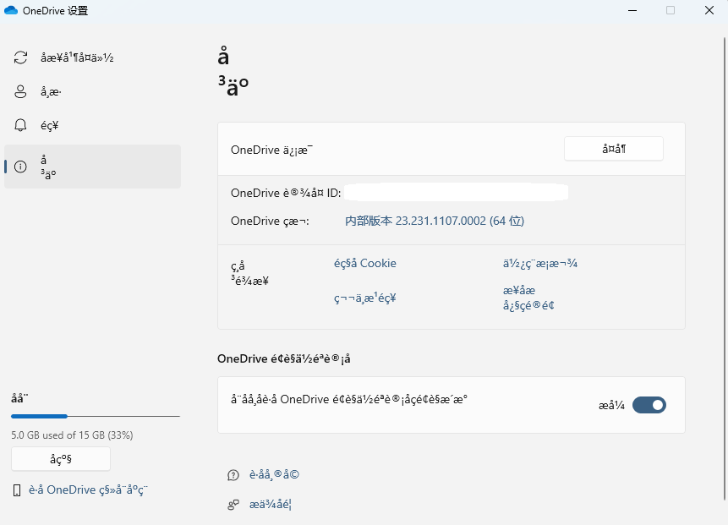
Task: Open the get OneDrive mobile app link
Action: [88, 489]
